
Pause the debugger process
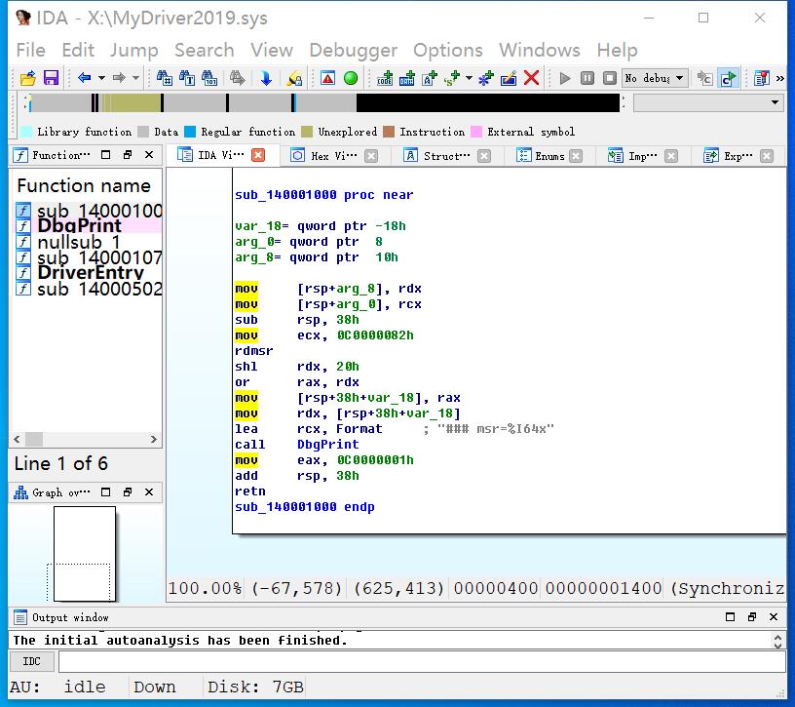click(x=587, y=78)
